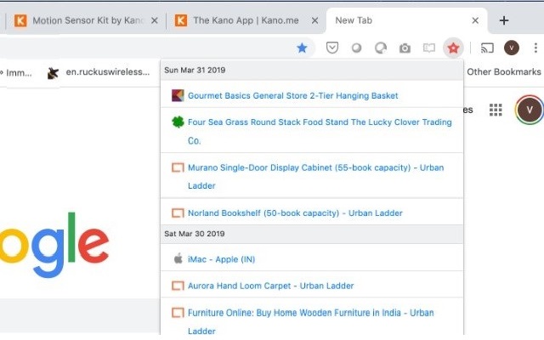
Task: Click the Cast screen icon
Action: pyautogui.click(x=487, y=48)
